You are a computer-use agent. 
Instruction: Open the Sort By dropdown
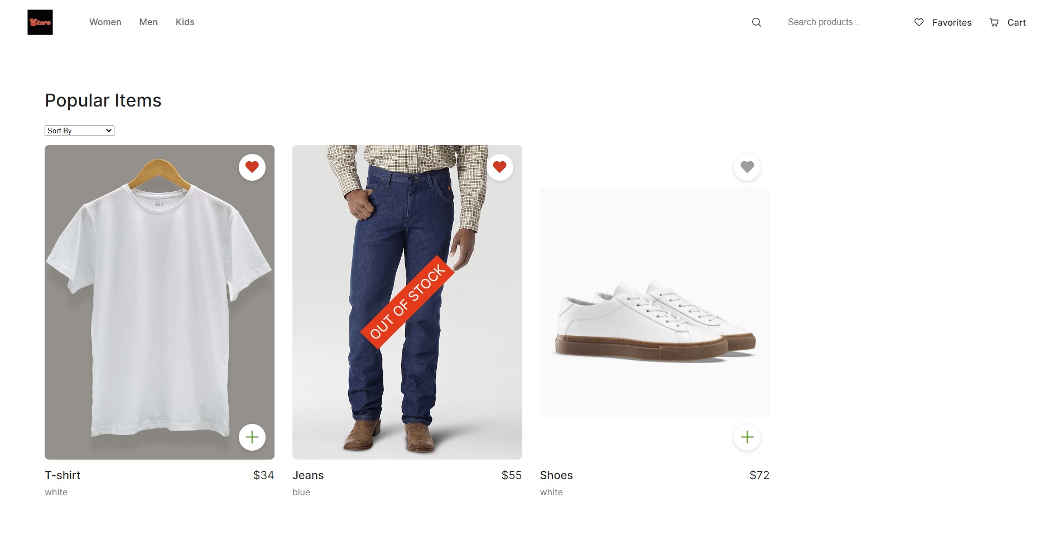click(79, 131)
